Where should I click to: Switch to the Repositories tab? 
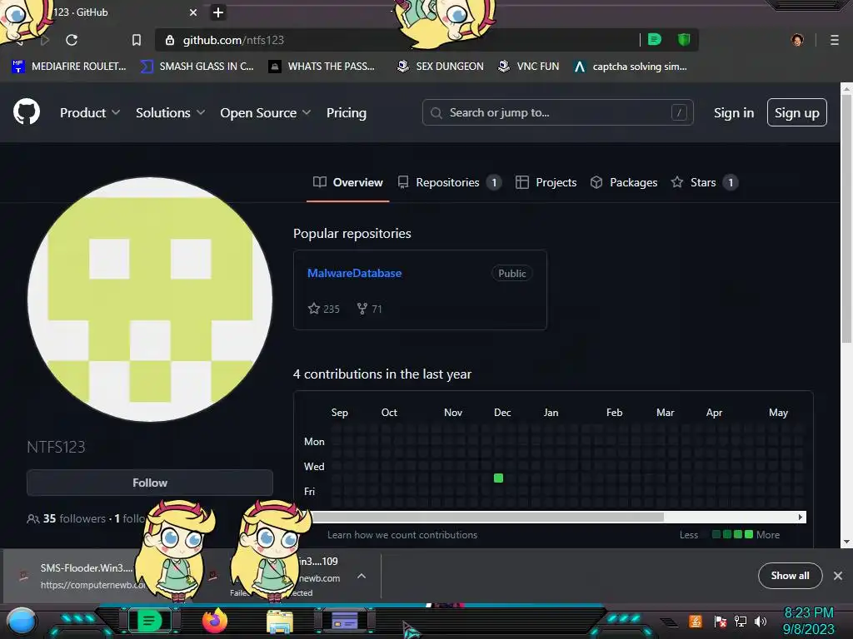pos(449,182)
